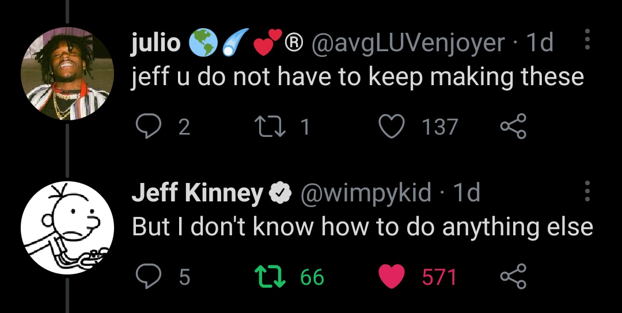Image resolution: width=622 pixels, height=313 pixels.
Task: View the 571 likes count
Action: pyautogui.click(x=439, y=278)
